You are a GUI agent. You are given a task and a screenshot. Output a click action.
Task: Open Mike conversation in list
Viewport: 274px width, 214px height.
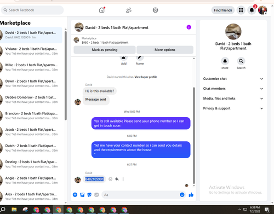pyautogui.click(x=31, y=67)
